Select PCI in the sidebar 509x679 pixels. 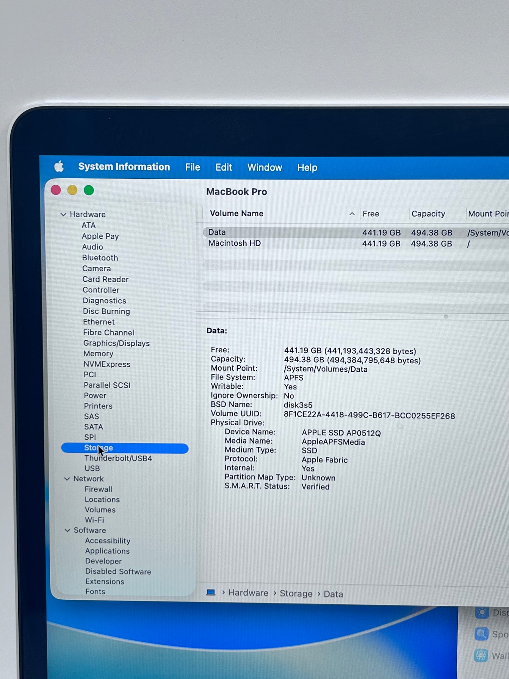90,374
